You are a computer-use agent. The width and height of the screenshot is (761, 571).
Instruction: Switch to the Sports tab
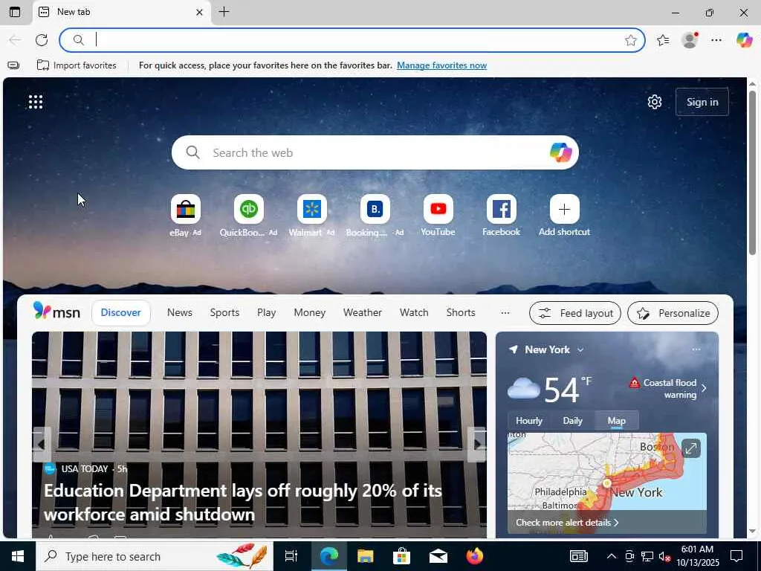pyautogui.click(x=224, y=313)
